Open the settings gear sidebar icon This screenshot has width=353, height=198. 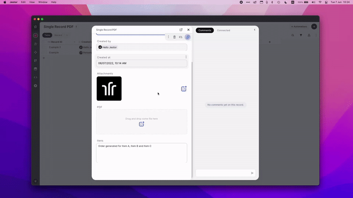[35, 86]
